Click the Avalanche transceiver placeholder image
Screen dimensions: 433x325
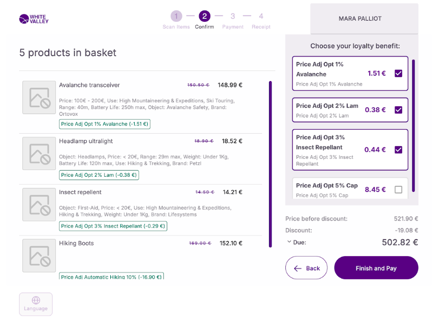[39, 98]
